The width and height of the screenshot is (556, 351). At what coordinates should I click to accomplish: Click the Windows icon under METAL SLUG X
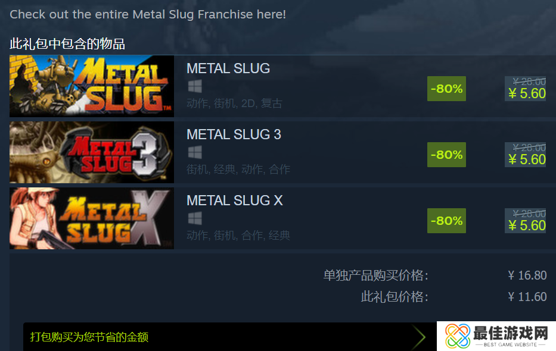195,218
